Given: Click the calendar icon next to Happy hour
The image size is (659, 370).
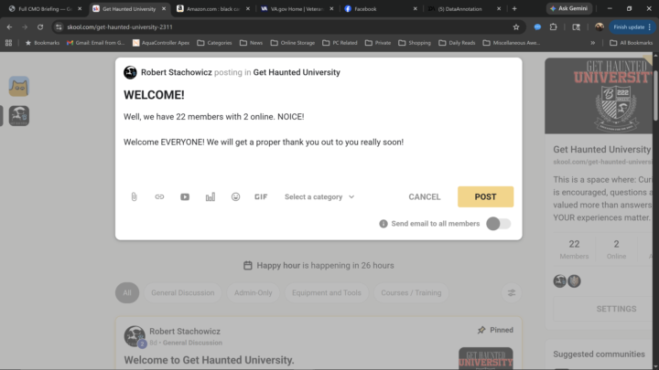Looking at the screenshot, I should [248, 266].
